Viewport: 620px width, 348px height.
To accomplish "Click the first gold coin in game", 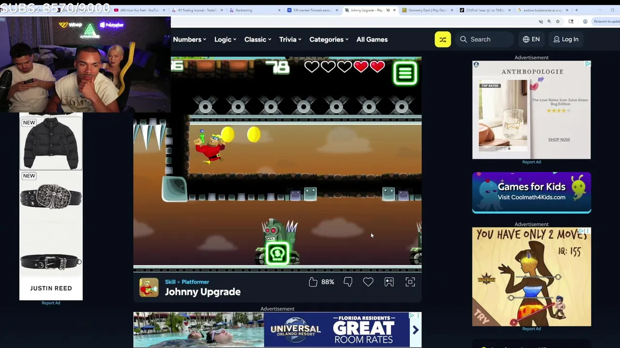I will click(x=228, y=134).
